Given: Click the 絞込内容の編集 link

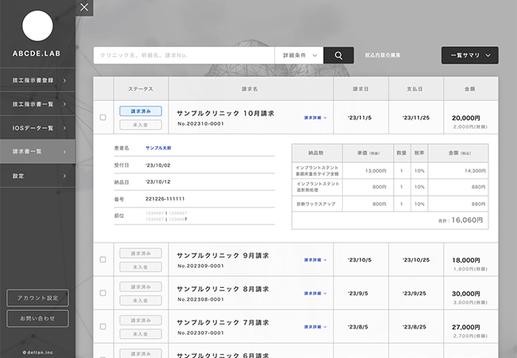Looking at the screenshot, I should pos(383,55).
